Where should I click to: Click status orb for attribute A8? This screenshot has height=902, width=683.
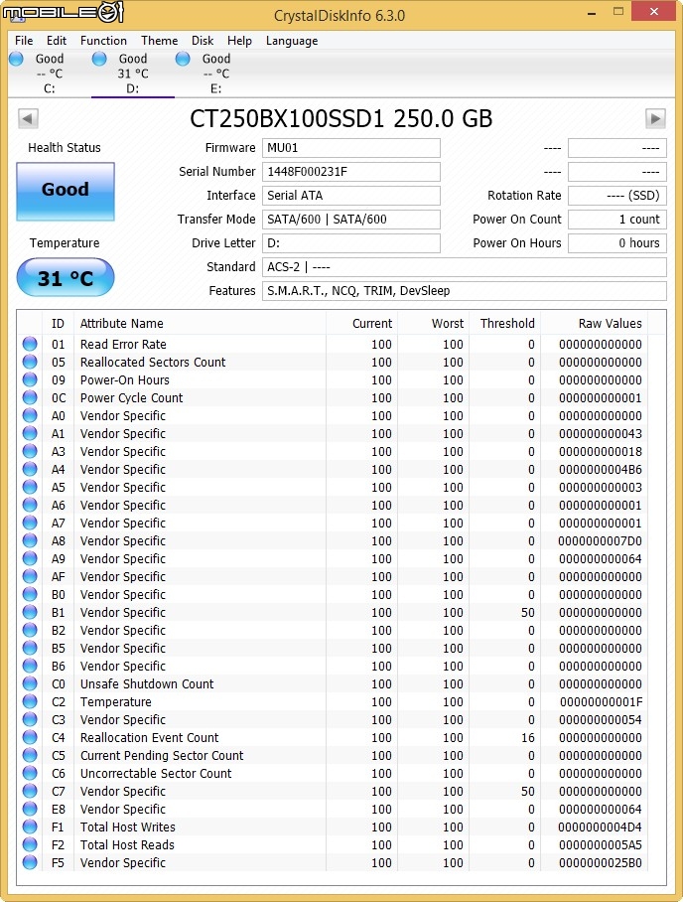[30, 540]
